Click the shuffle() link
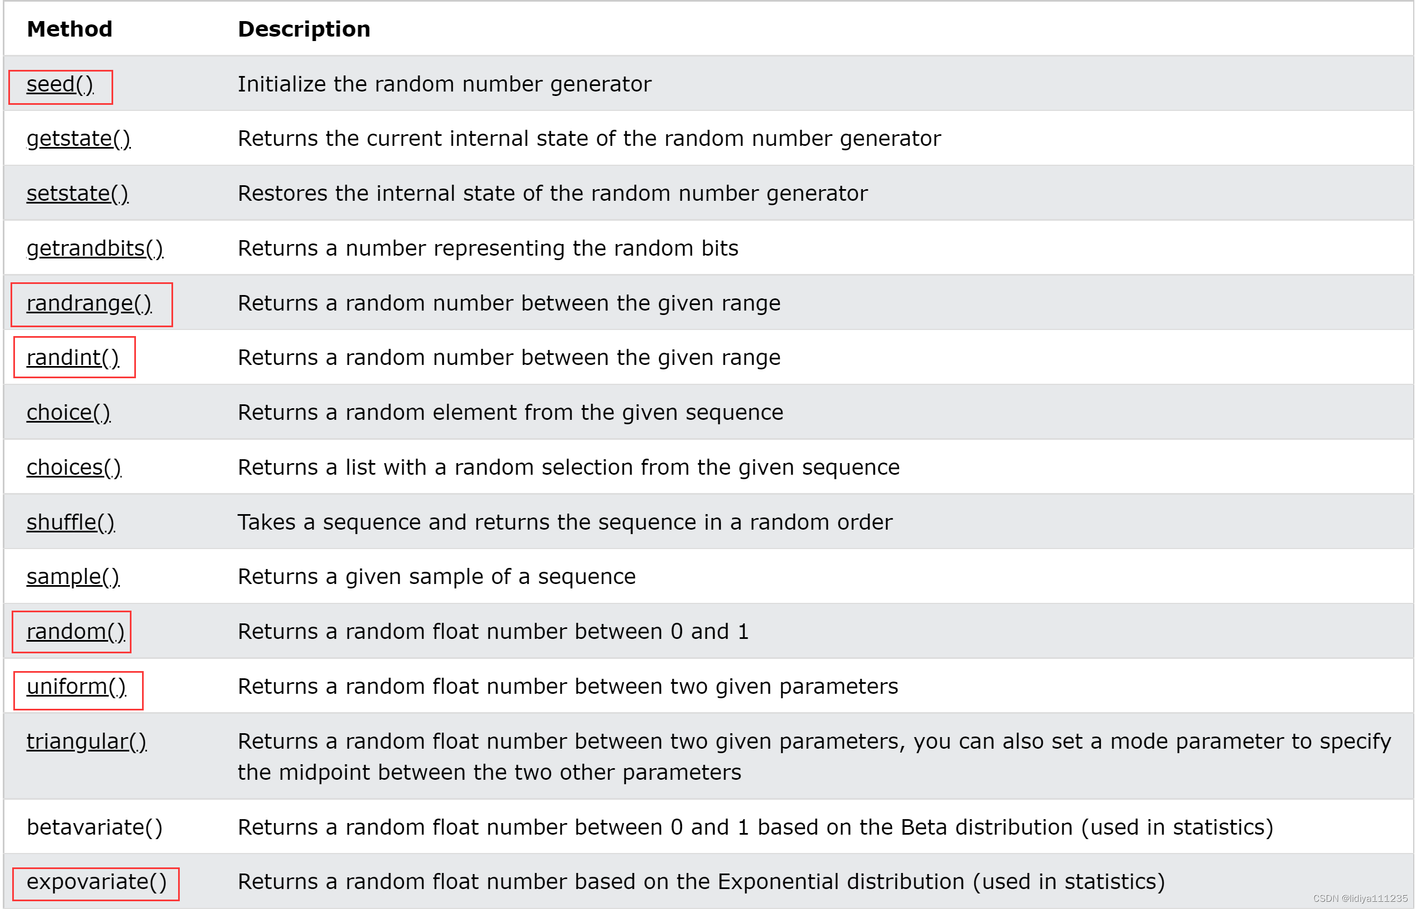This screenshot has width=1416, height=909. [x=71, y=522]
